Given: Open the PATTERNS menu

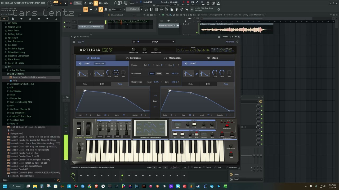Looking at the screenshot, I should [x=17, y=3].
